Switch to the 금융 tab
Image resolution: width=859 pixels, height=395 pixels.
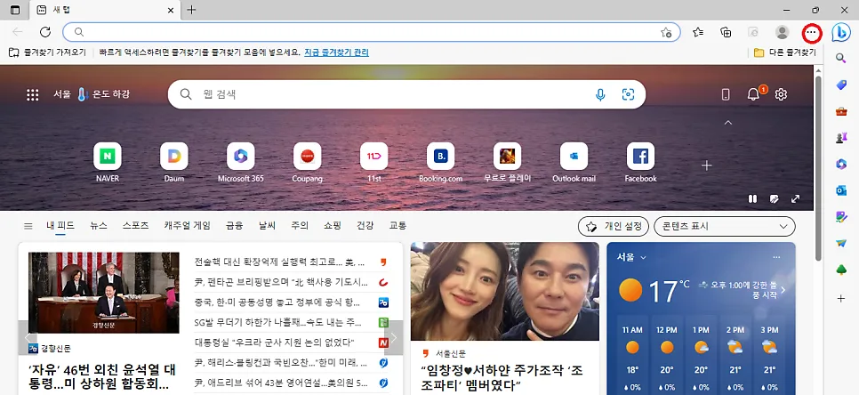[234, 226]
